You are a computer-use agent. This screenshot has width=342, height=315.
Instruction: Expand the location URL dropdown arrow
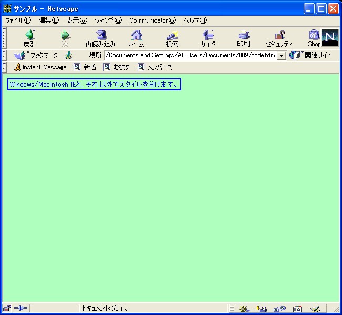282,55
